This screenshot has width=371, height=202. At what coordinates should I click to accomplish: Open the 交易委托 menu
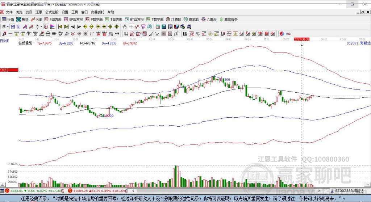97,12
